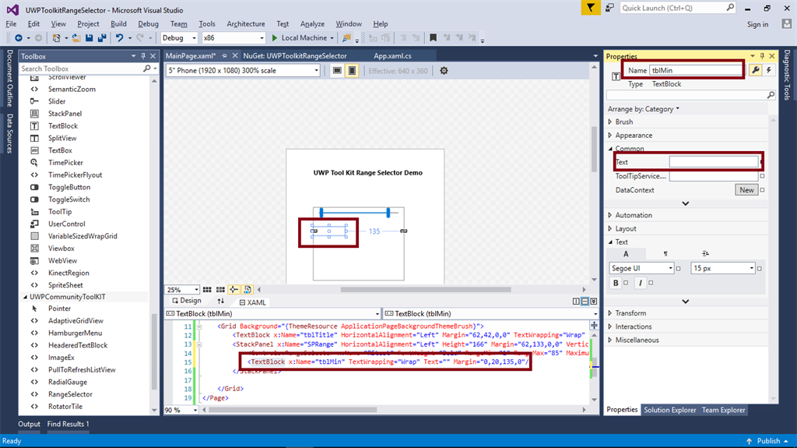Show the Events lightning bolt in Properties

(x=769, y=70)
